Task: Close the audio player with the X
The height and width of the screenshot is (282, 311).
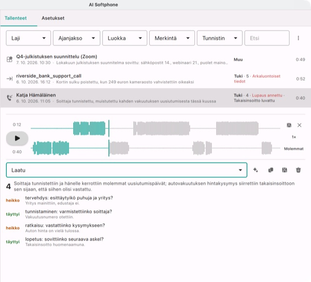Action: 299,125
